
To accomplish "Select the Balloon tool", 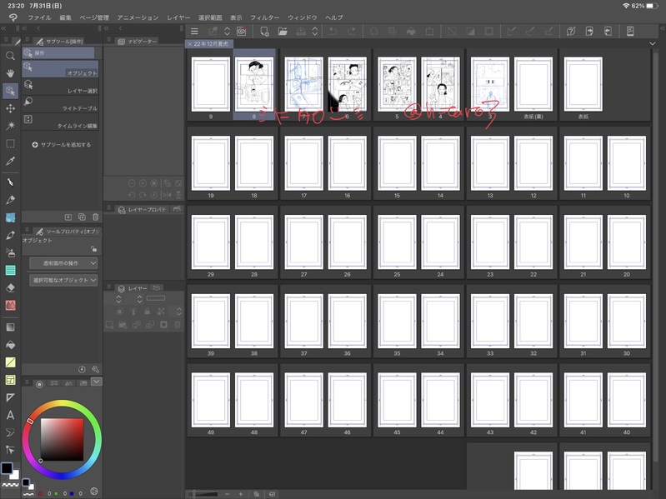I will pos(10,432).
